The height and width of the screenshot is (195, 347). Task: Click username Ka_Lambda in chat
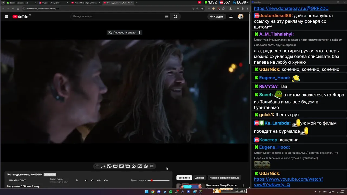pyautogui.click(x=277, y=123)
